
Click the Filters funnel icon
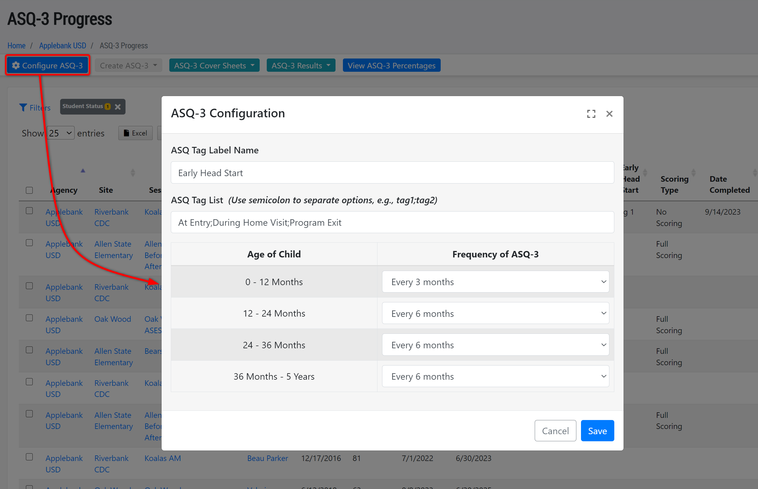(23, 108)
